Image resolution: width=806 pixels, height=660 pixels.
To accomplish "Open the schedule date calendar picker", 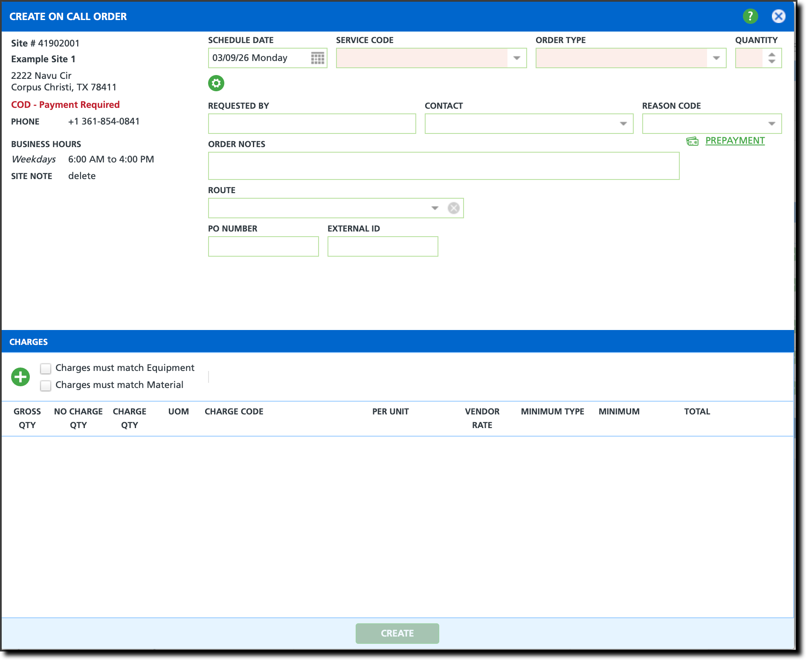I will 318,58.
